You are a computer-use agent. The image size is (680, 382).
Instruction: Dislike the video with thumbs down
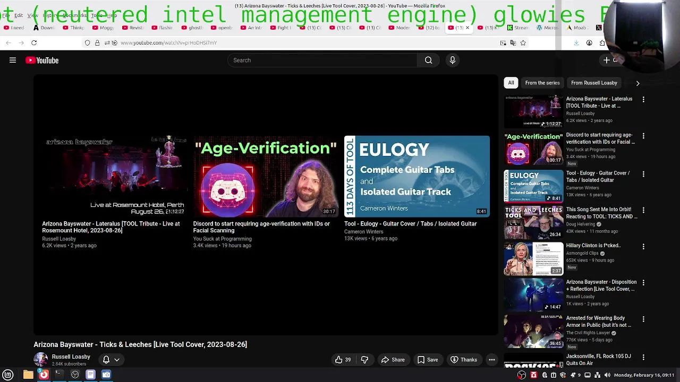pyautogui.click(x=364, y=360)
